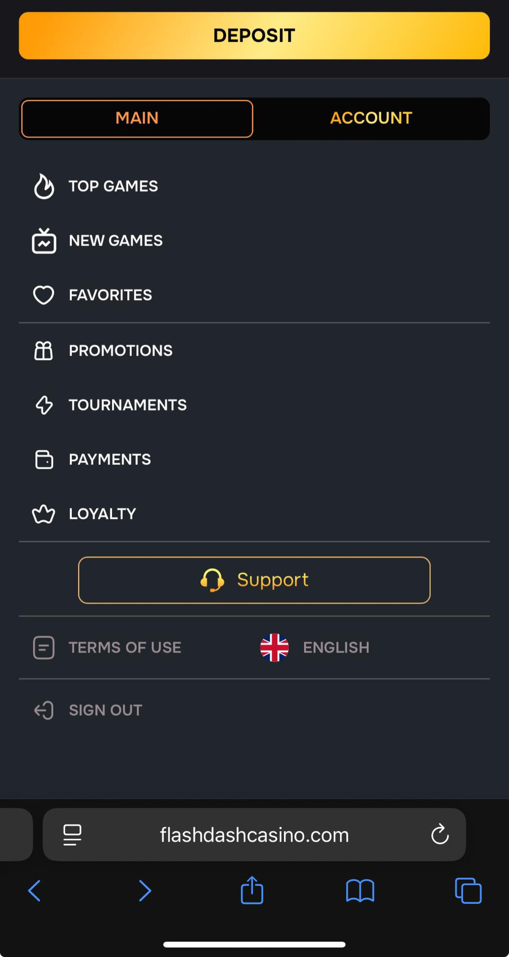Tap the flashdashcasino.com address field

(254, 835)
